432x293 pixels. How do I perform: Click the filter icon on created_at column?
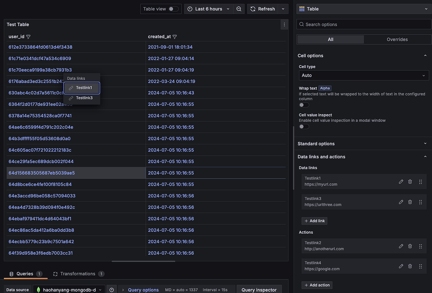(175, 37)
